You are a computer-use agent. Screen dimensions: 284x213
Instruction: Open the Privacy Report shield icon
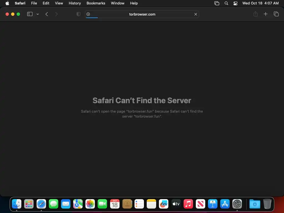click(78, 14)
